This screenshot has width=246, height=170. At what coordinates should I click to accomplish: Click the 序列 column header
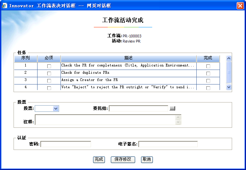click(26, 59)
